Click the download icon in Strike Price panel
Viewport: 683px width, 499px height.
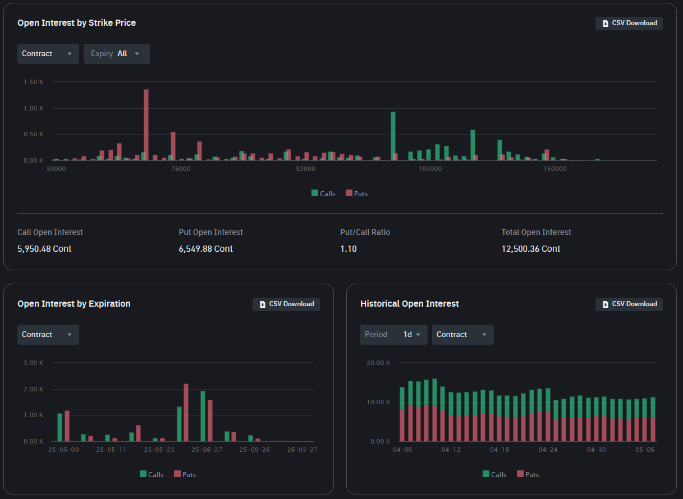pyautogui.click(x=605, y=24)
